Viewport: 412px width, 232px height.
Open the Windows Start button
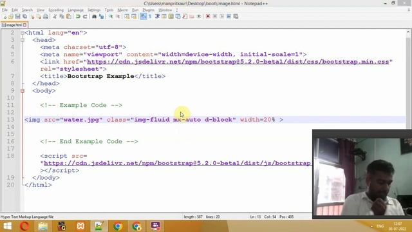coord(7,226)
